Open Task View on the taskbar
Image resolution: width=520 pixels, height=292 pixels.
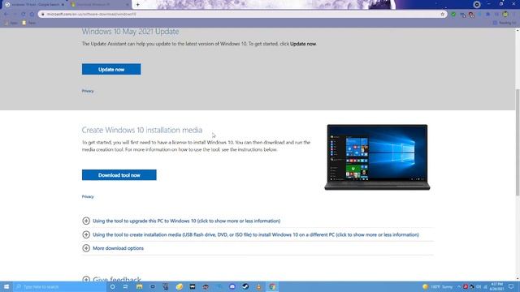tap(126, 286)
